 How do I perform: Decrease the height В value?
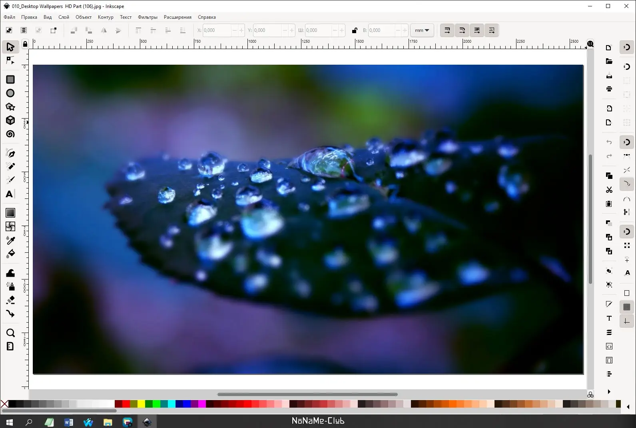(398, 30)
